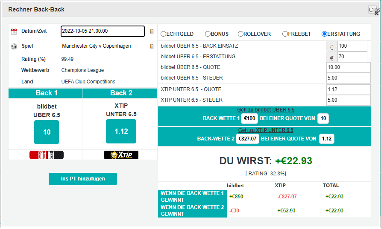Click the Rating value 99.49
This screenshot has height=229, width=381.
point(67,59)
